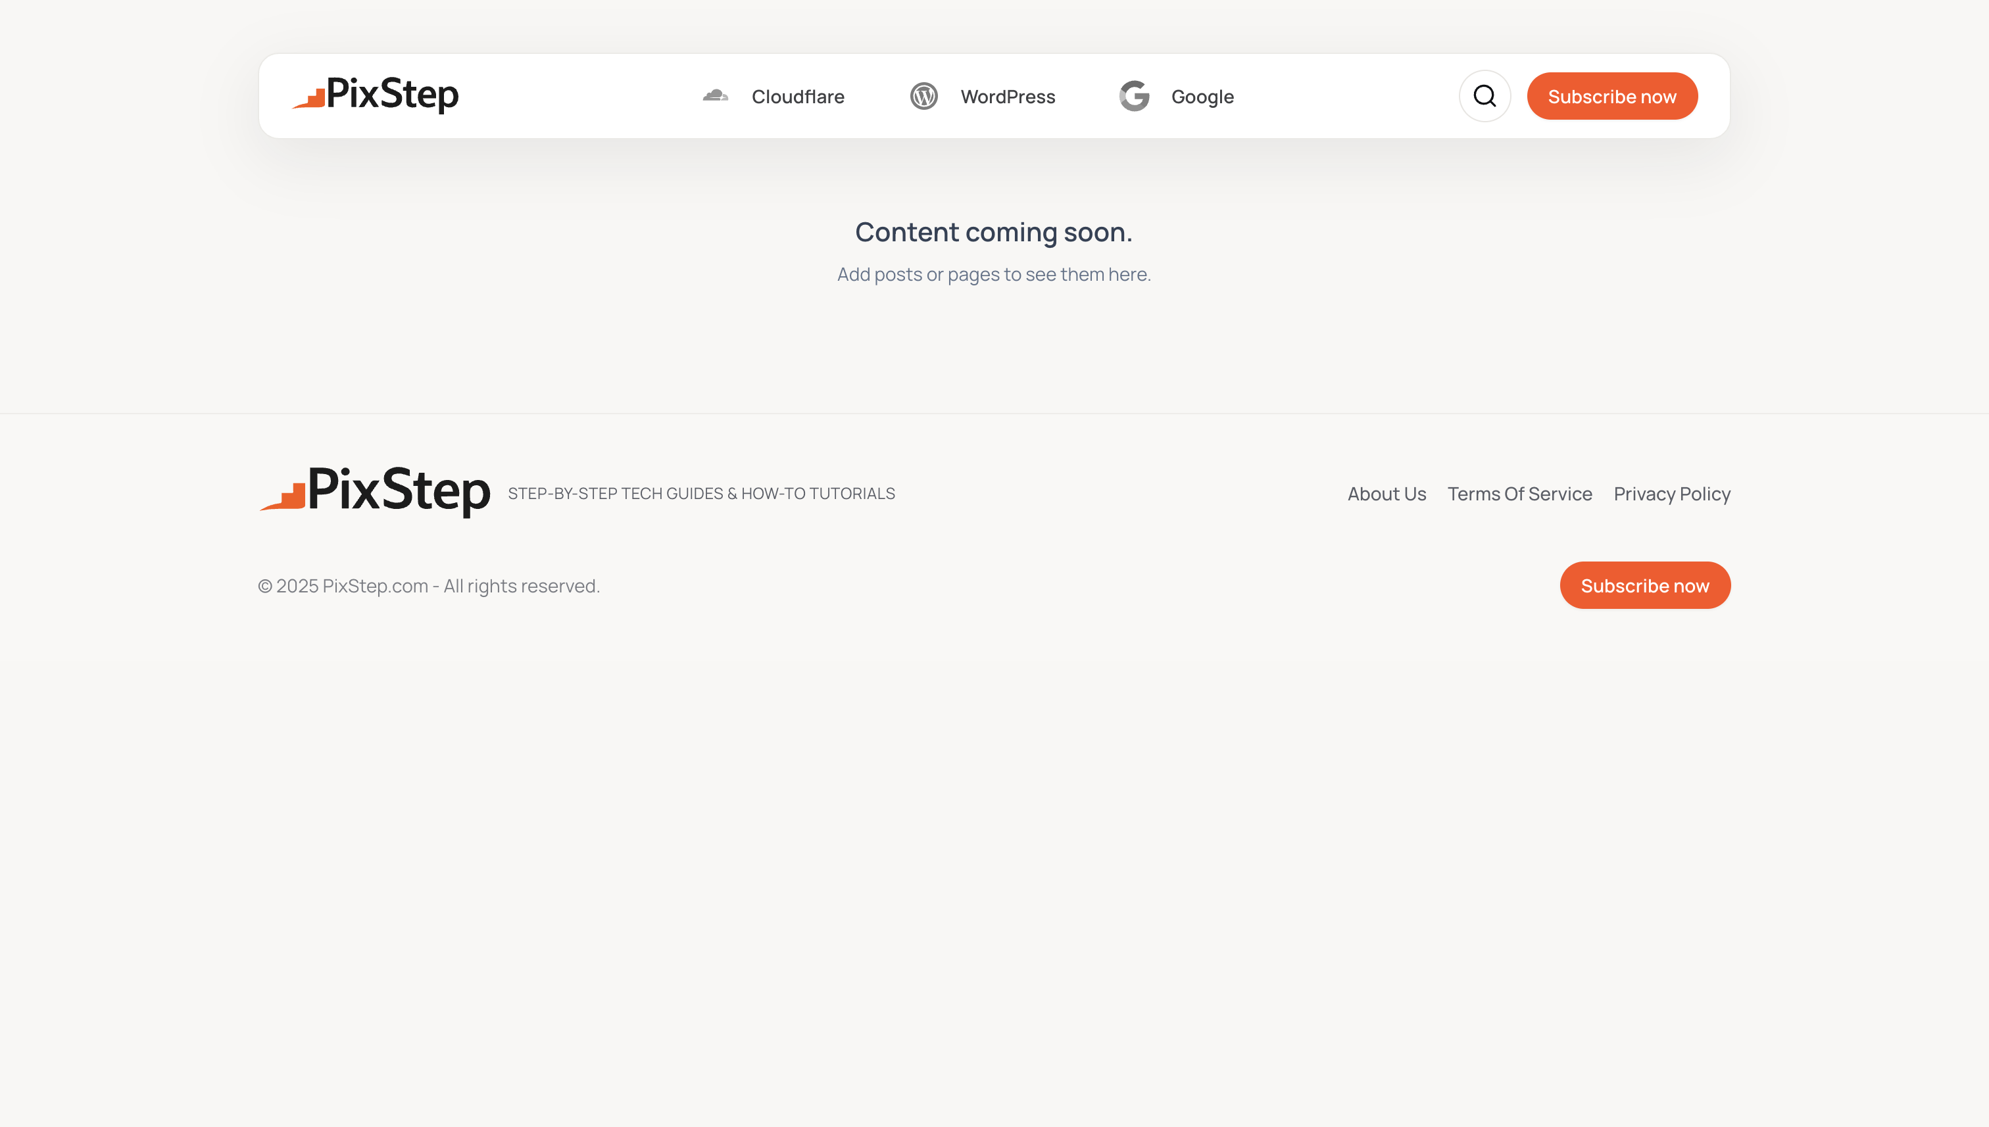Click the copyright notice in the footer
Image resolution: width=1989 pixels, height=1127 pixels.
coord(428,586)
